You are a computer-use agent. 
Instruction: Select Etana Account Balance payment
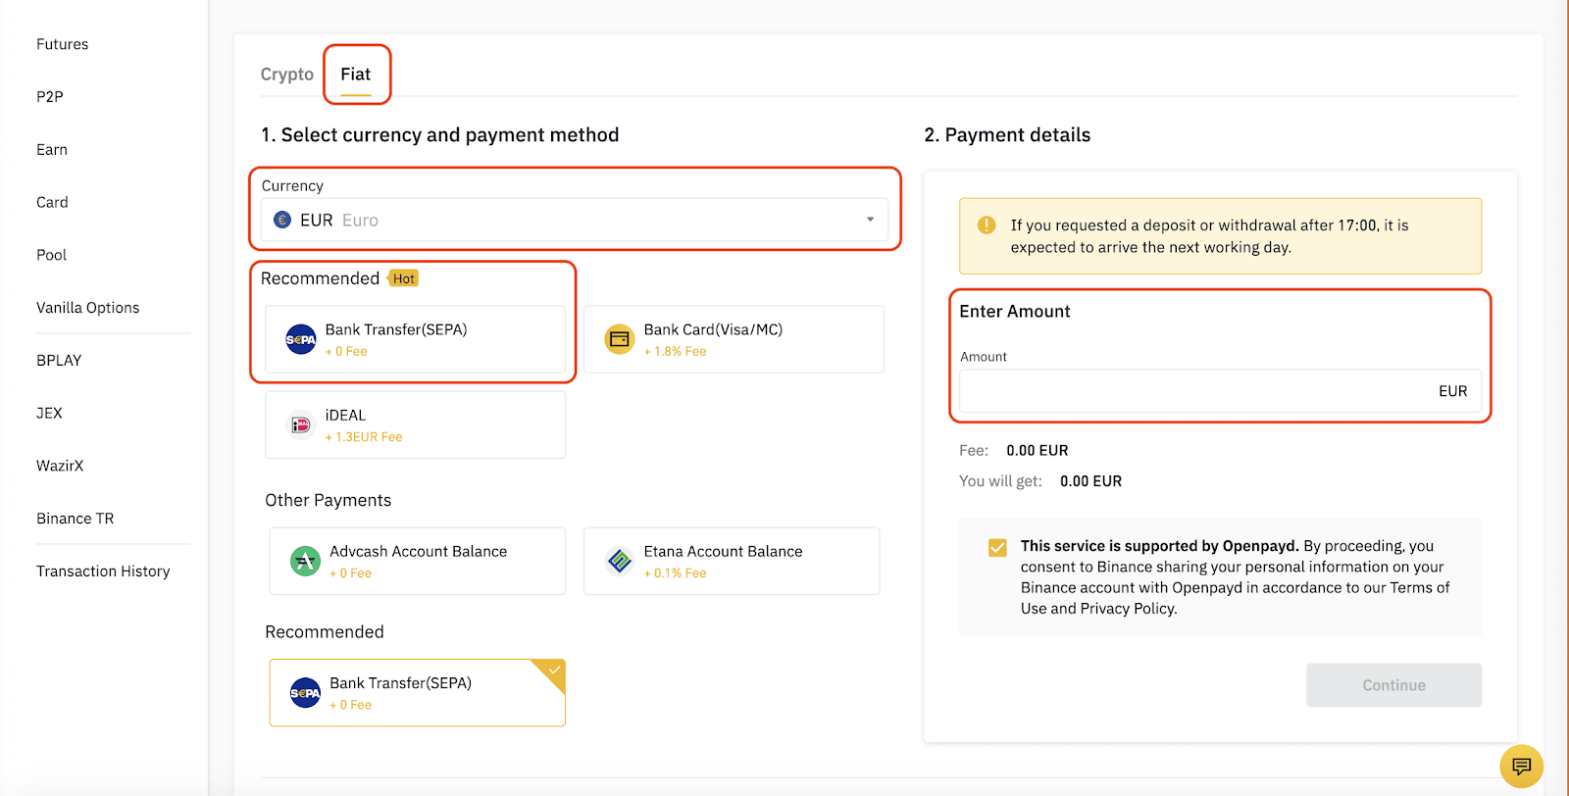coord(732,561)
